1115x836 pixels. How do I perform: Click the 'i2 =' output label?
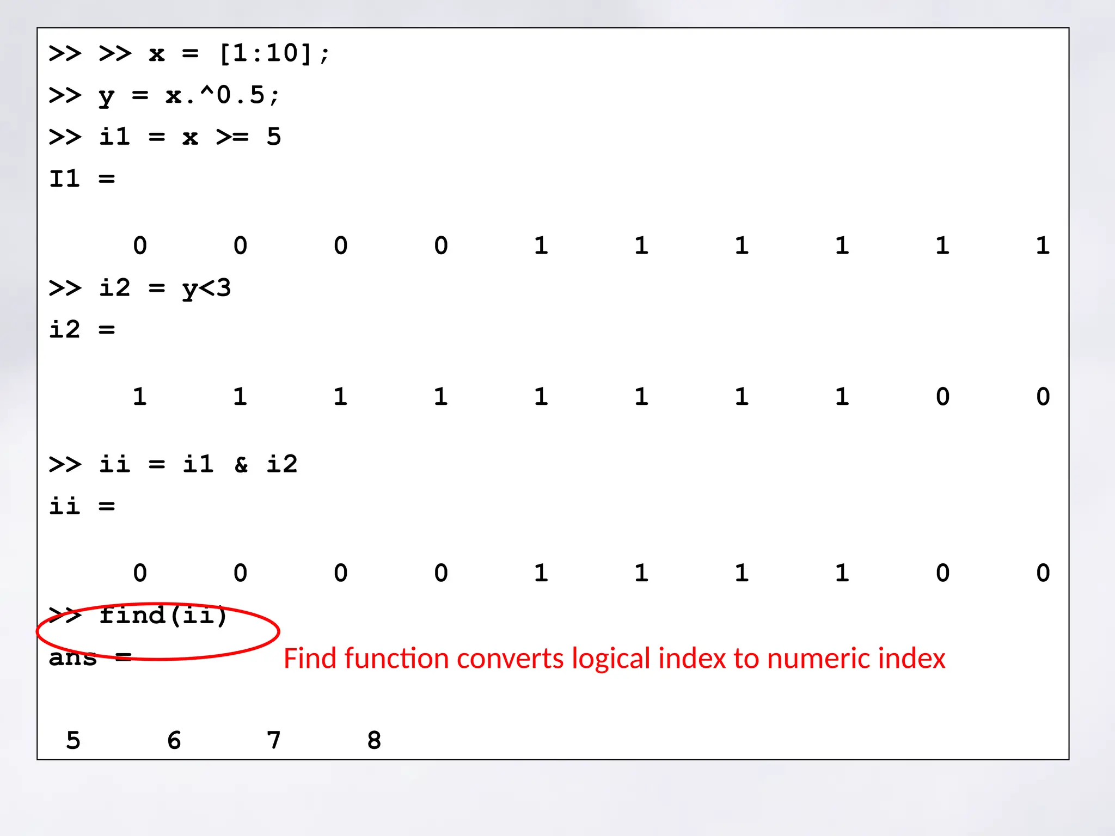coord(82,330)
